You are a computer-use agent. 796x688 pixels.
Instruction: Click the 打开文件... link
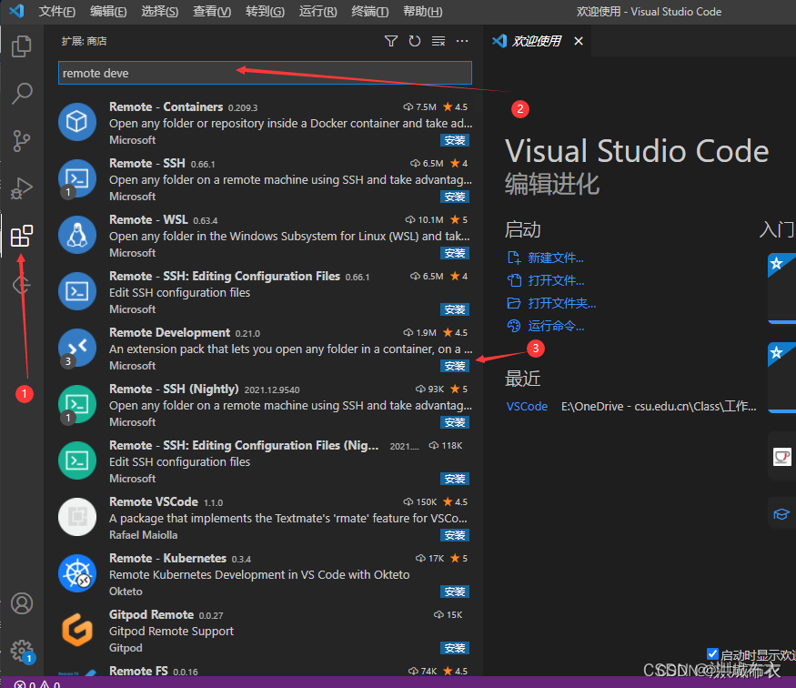tap(556, 280)
